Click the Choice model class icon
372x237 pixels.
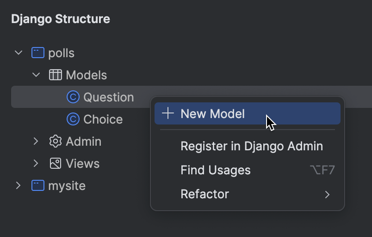click(73, 119)
